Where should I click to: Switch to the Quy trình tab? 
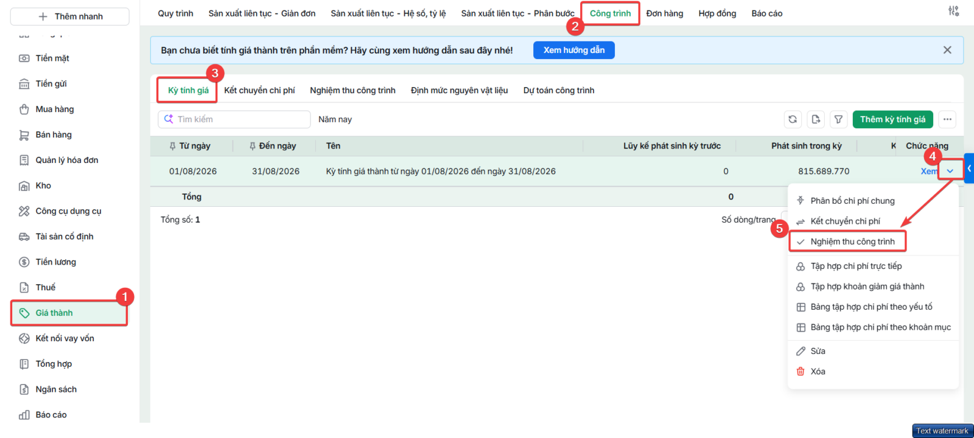click(175, 13)
